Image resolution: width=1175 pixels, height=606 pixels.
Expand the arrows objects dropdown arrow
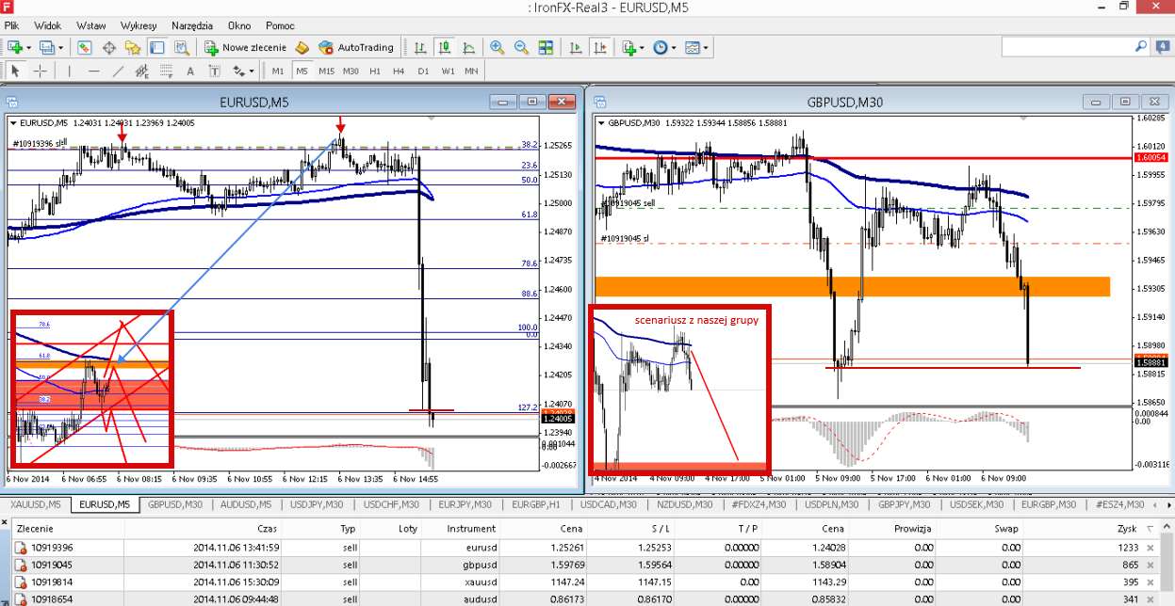click(x=252, y=71)
